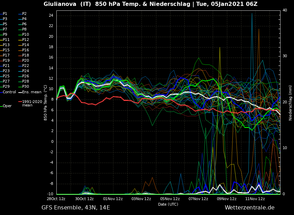The height and width of the screenshot is (215, 294).
Task: Click the Wetterzentrale.de watermark text
Action: [x=249, y=208]
